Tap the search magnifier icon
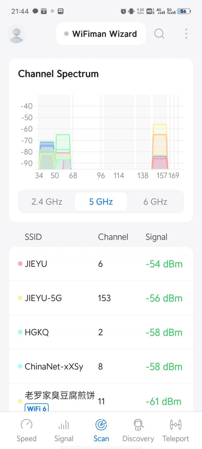 tap(159, 34)
